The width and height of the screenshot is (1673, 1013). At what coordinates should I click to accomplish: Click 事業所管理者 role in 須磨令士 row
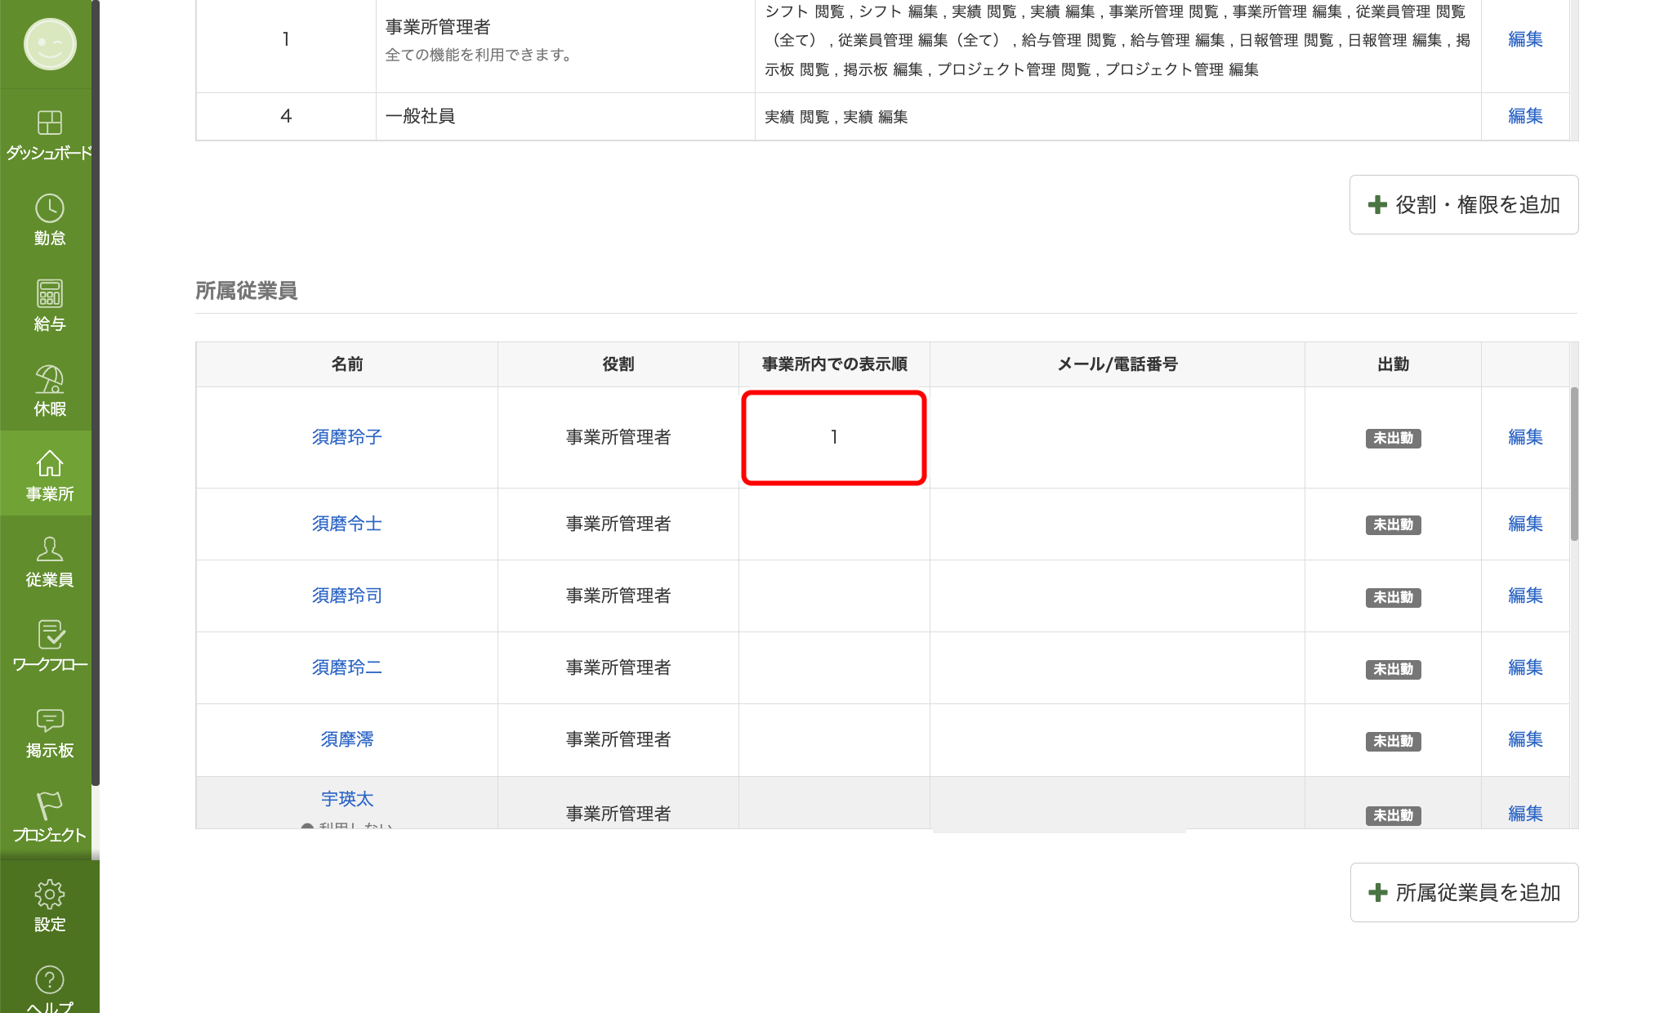[x=618, y=524]
